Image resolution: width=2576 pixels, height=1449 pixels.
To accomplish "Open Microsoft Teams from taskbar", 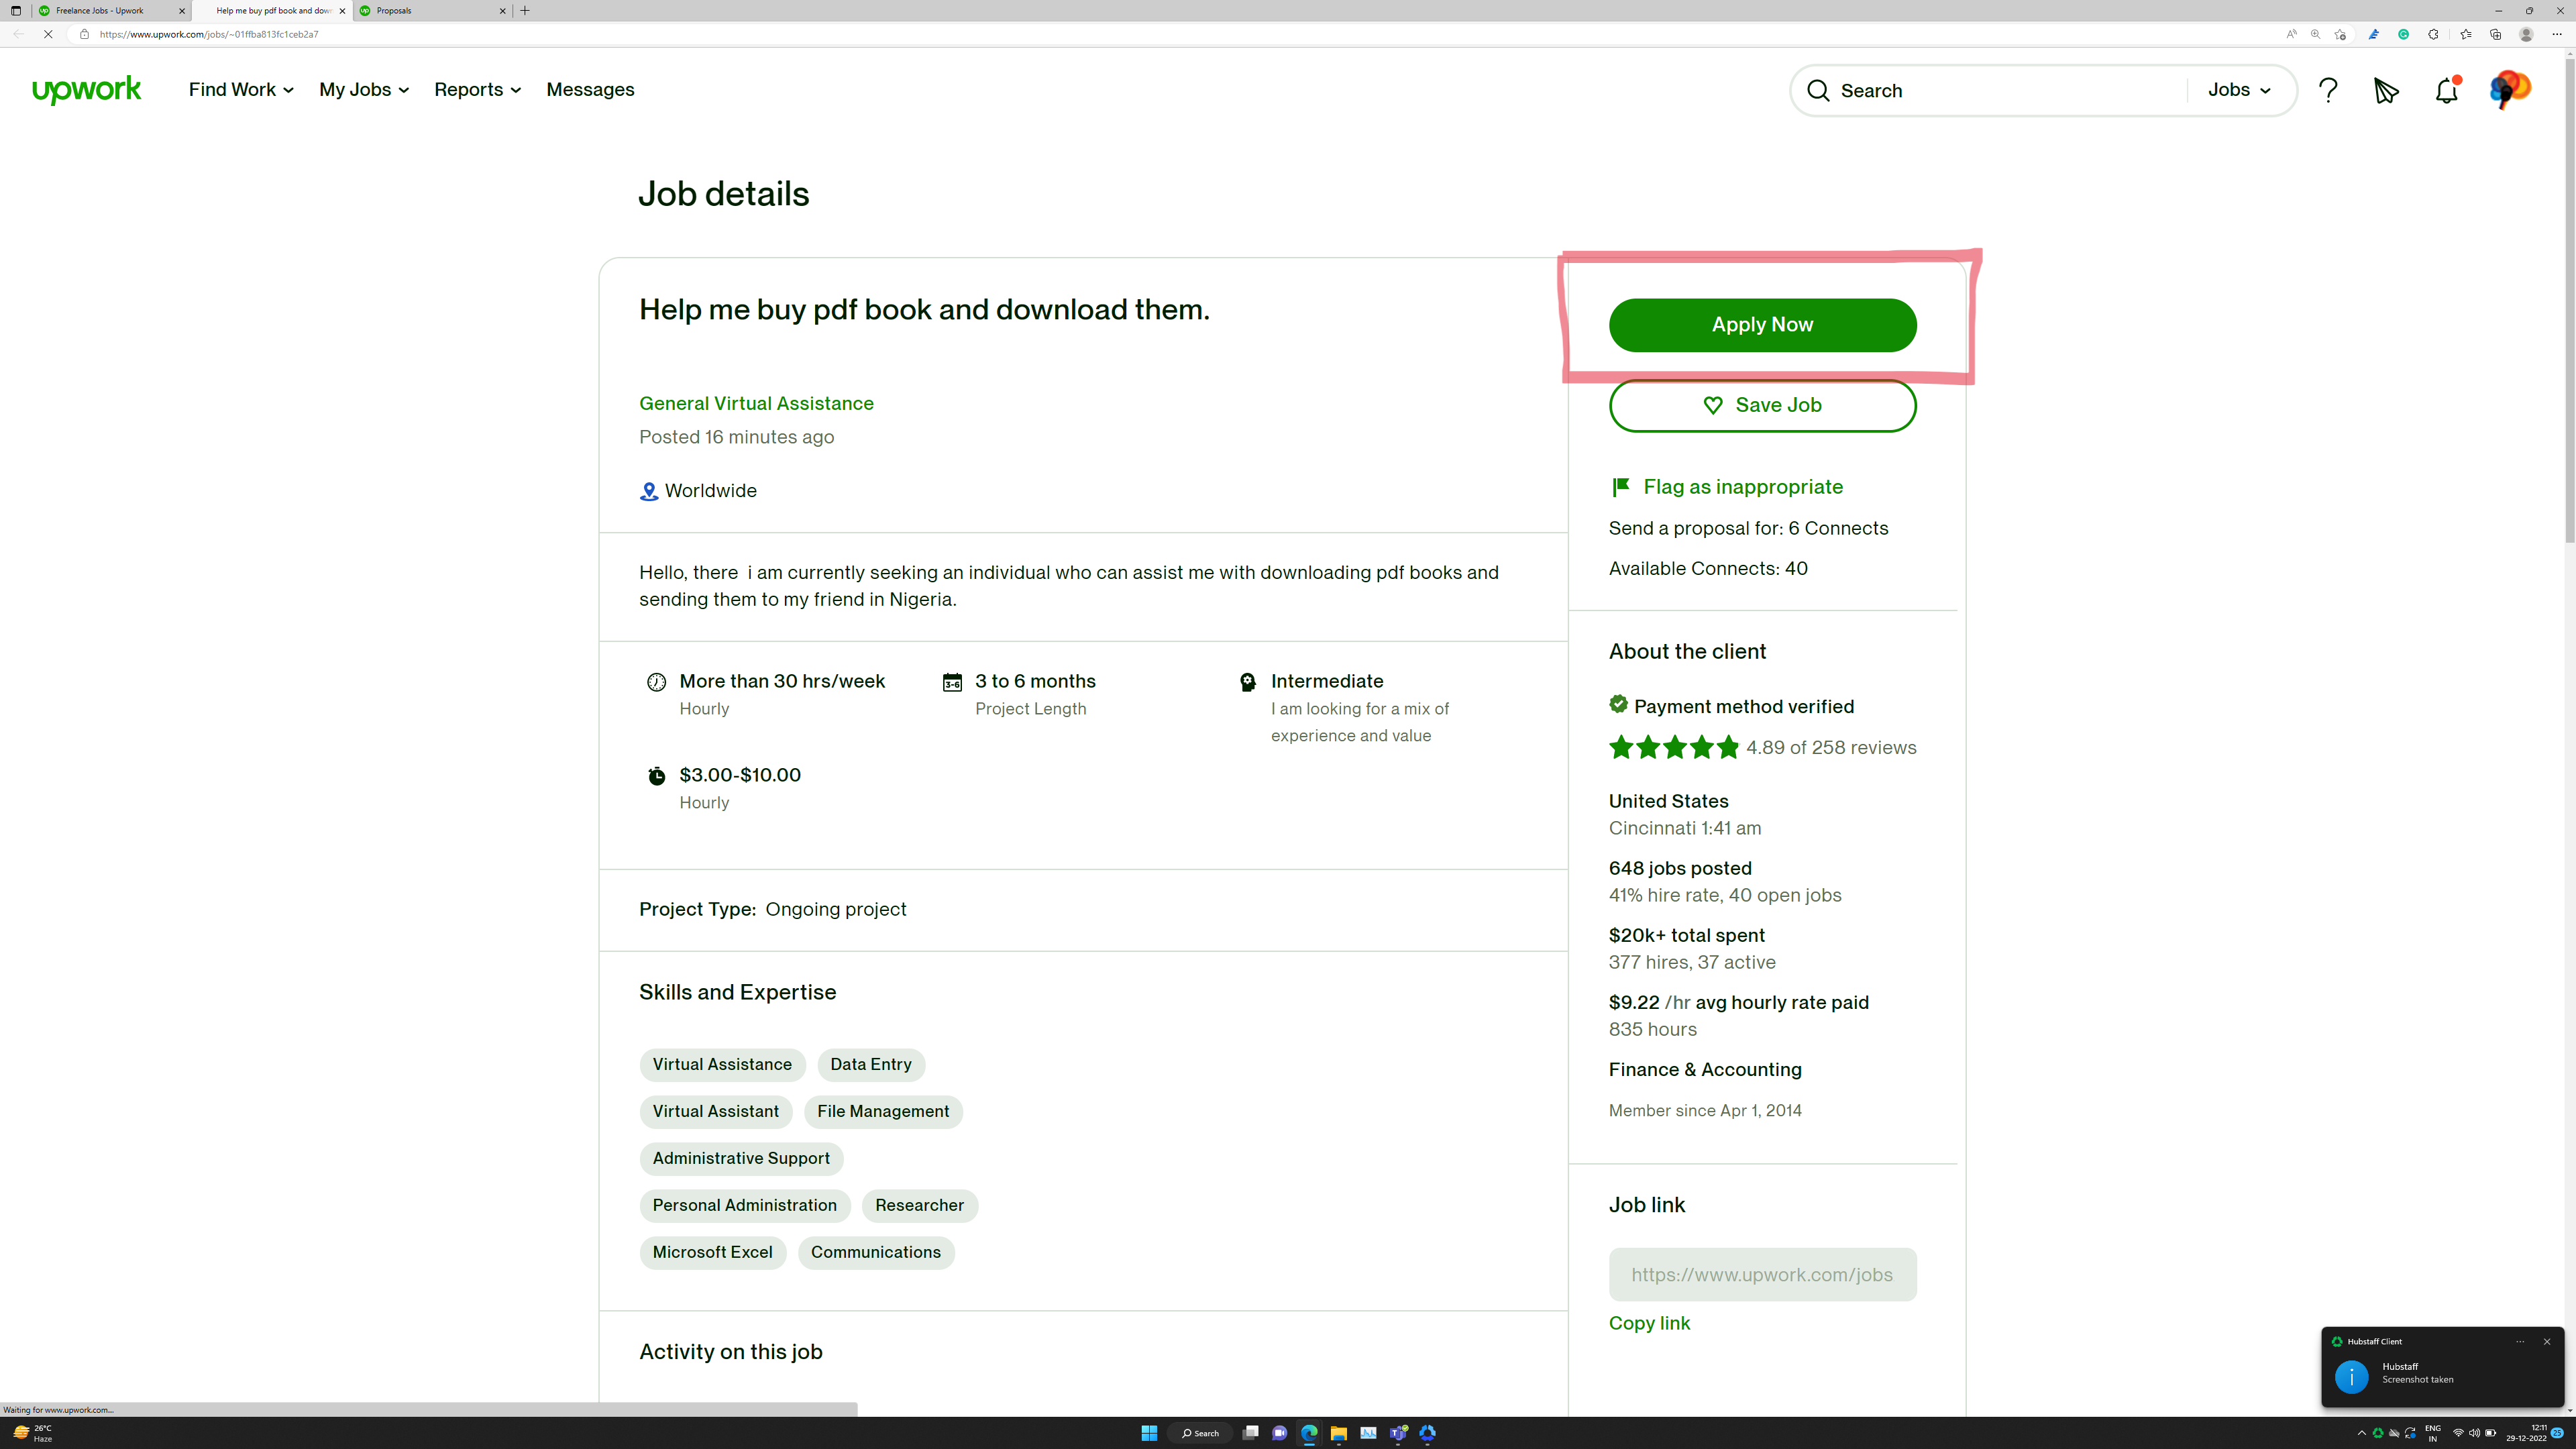I will (x=1398, y=1433).
